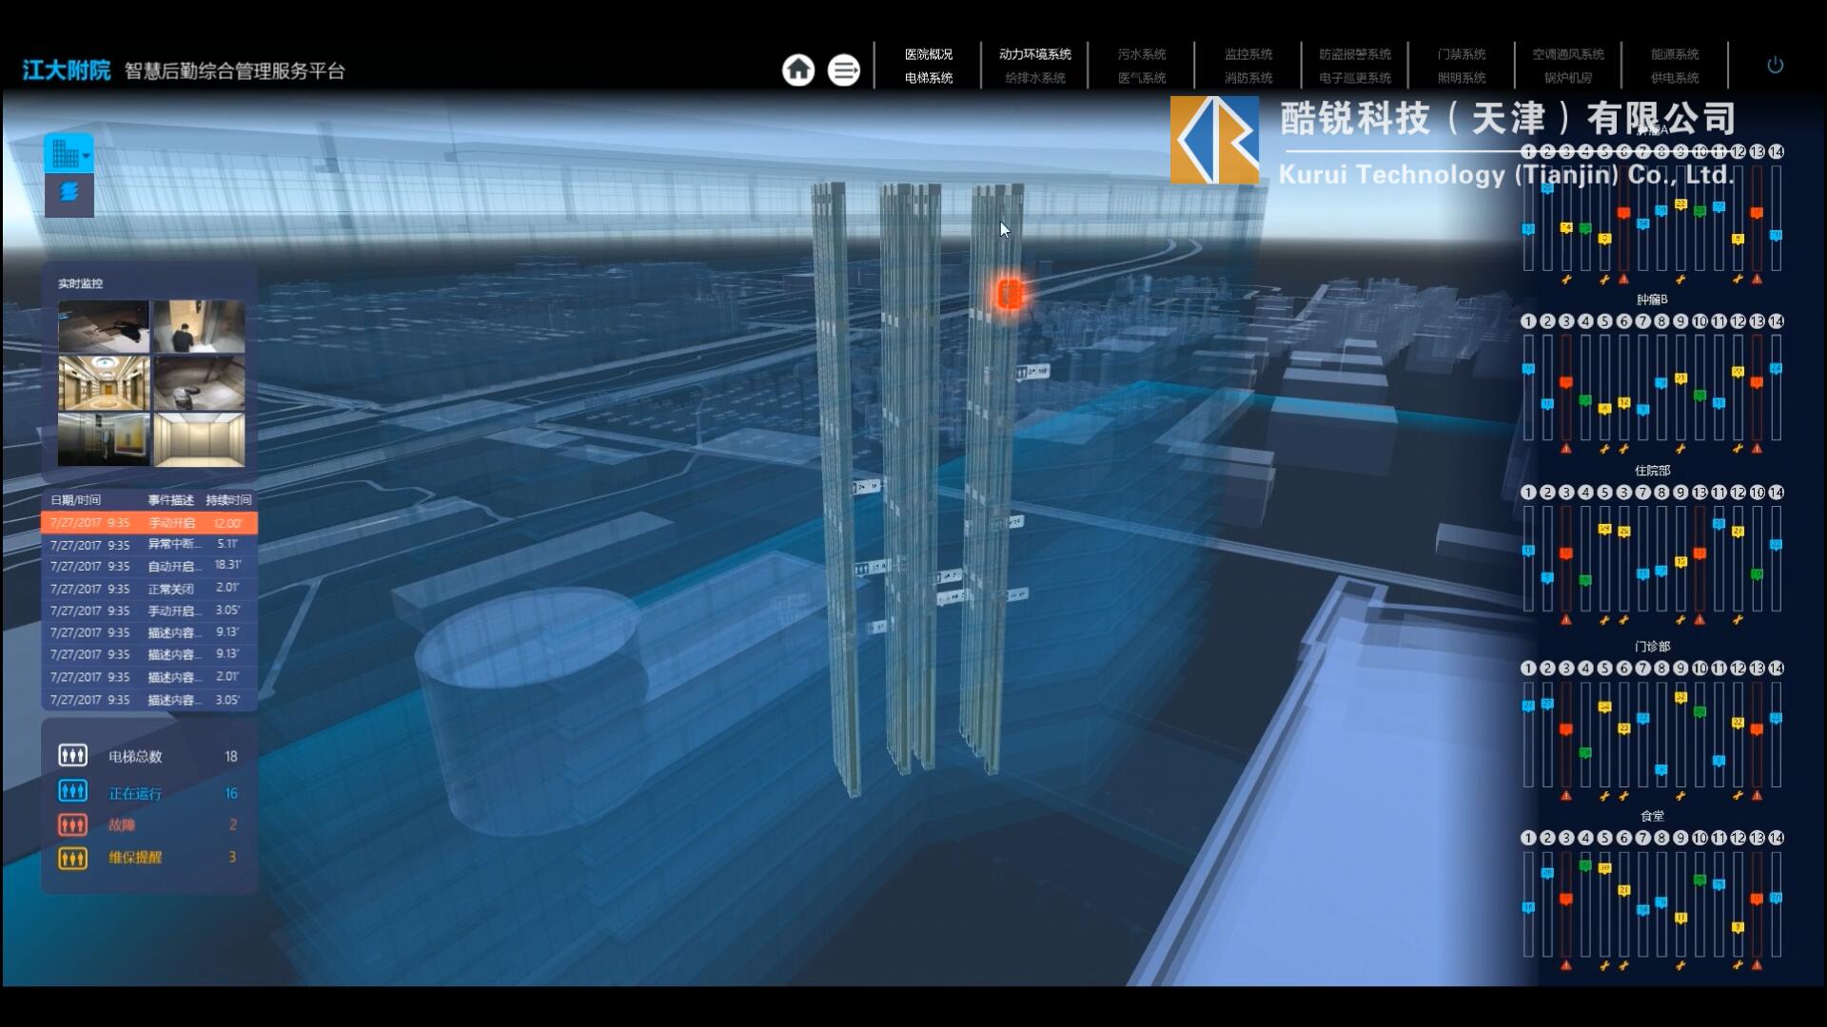Open the building view dropdown button
This screenshot has width=1827, height=1027.
tap(69, 153)
